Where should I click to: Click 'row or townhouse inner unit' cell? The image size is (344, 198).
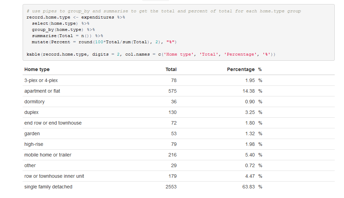tap(54, 176)
